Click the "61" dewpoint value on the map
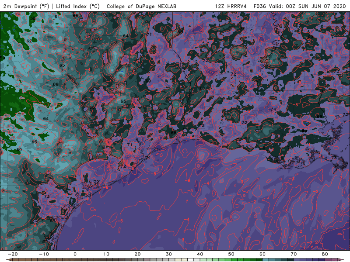 (57, 17)
